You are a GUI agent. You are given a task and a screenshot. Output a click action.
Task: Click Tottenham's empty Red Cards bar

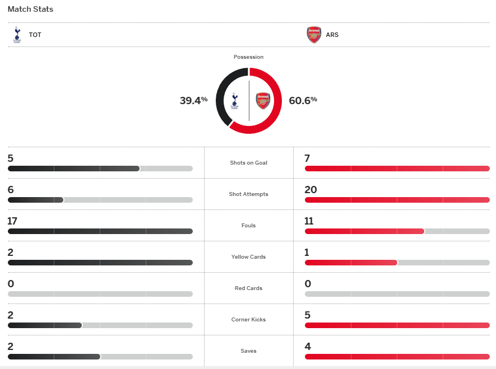(100, 294)
